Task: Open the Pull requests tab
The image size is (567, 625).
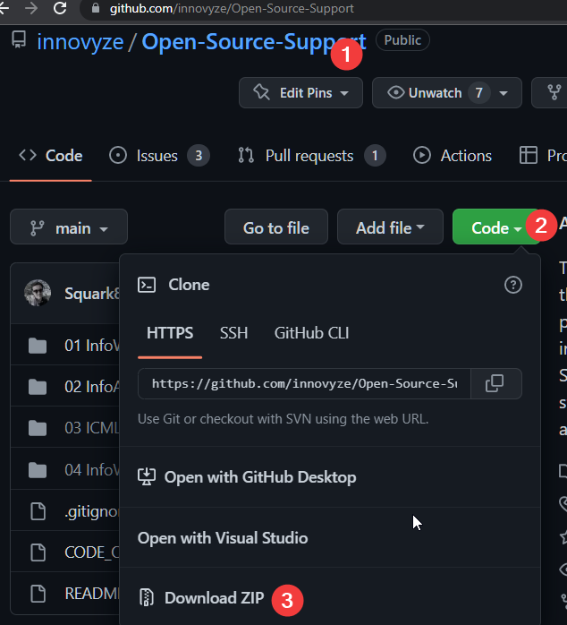Action: tap(312, 156)
